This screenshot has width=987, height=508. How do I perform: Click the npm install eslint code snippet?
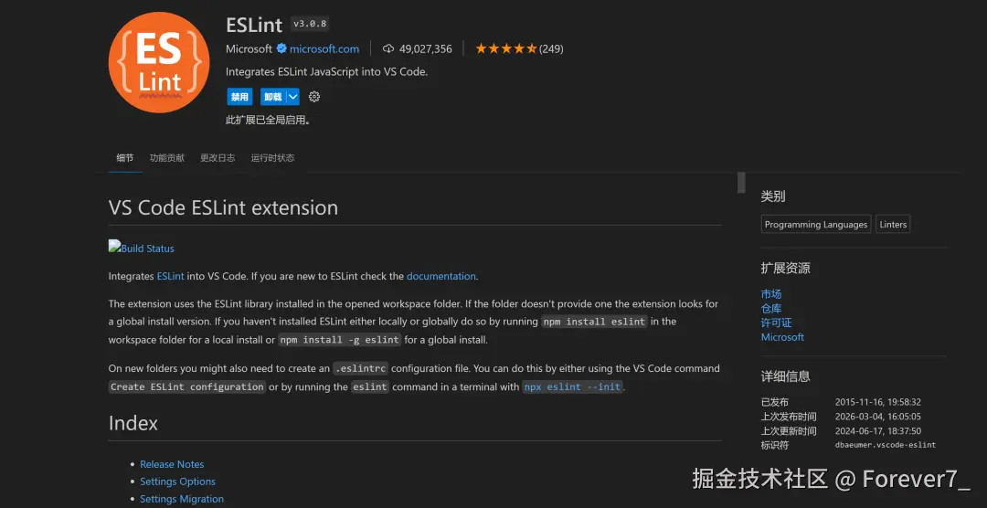[x=594, y=322]
